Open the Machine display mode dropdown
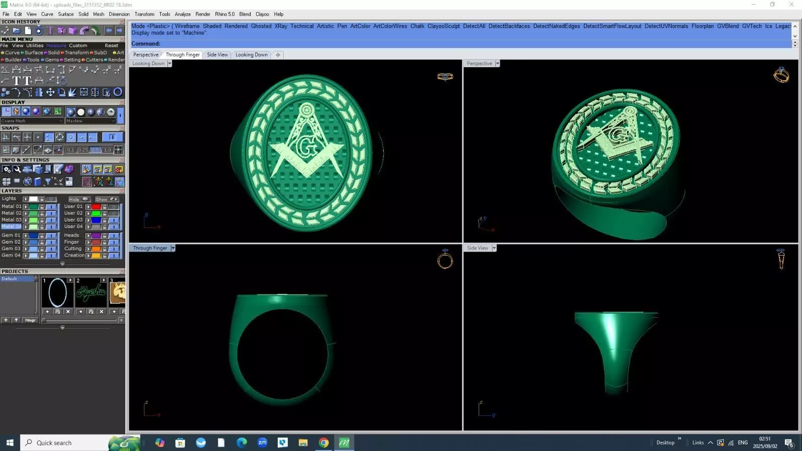 [x=91, y=121]
